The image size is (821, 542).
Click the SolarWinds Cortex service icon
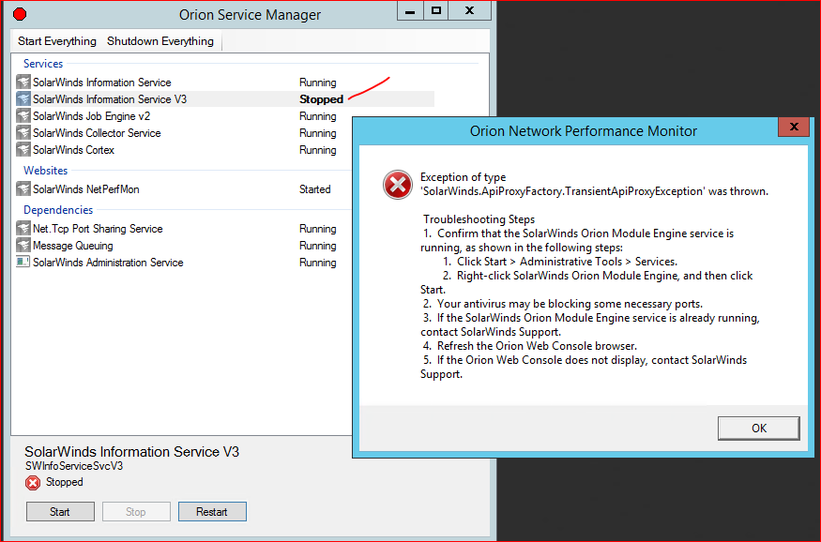(x=23, y=150)
